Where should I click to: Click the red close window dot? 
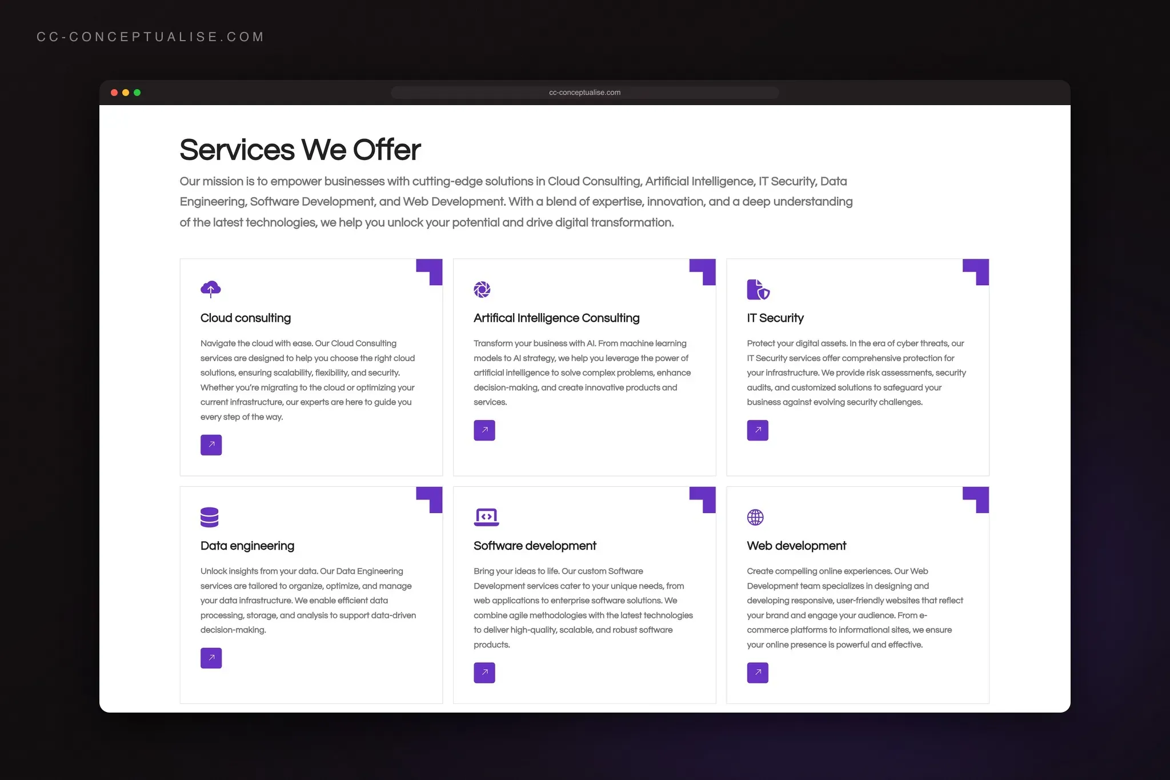114,93
